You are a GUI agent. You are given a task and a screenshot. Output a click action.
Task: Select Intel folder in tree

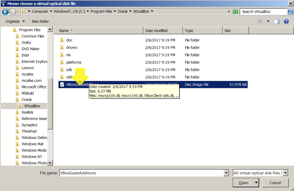tap(25, 55)
